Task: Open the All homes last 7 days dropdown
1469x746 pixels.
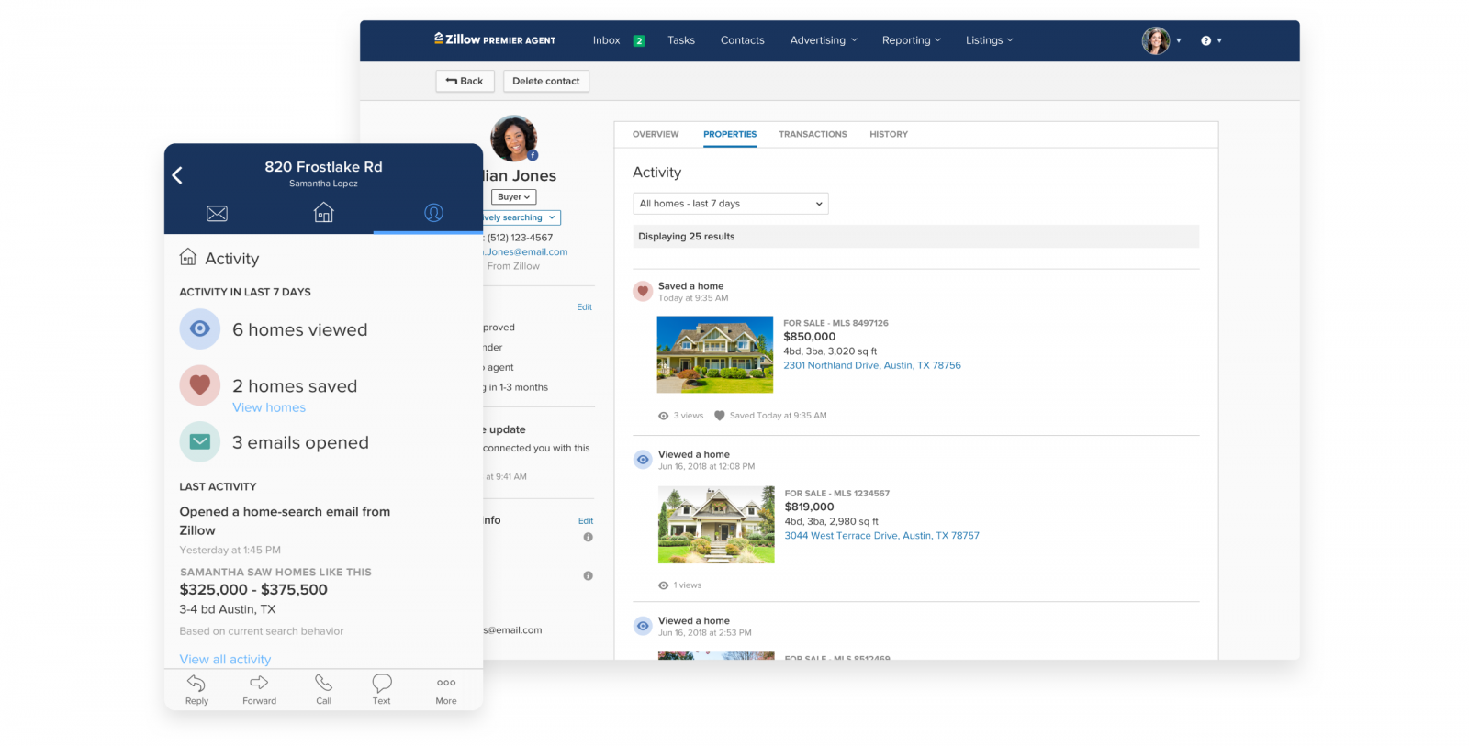Action: [x=730, y=204]
